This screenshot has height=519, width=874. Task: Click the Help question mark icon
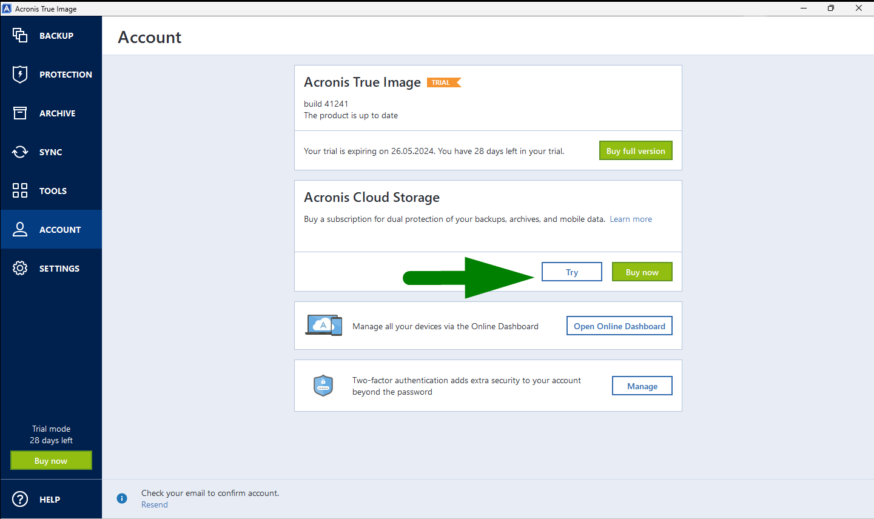click(20, 499)
